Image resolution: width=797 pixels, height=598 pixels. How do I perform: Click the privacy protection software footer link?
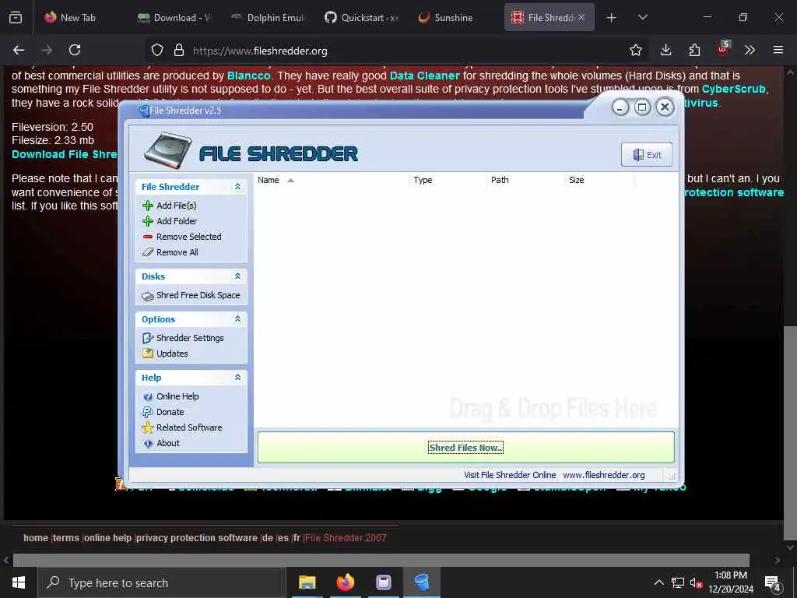[x=197, y=538]
